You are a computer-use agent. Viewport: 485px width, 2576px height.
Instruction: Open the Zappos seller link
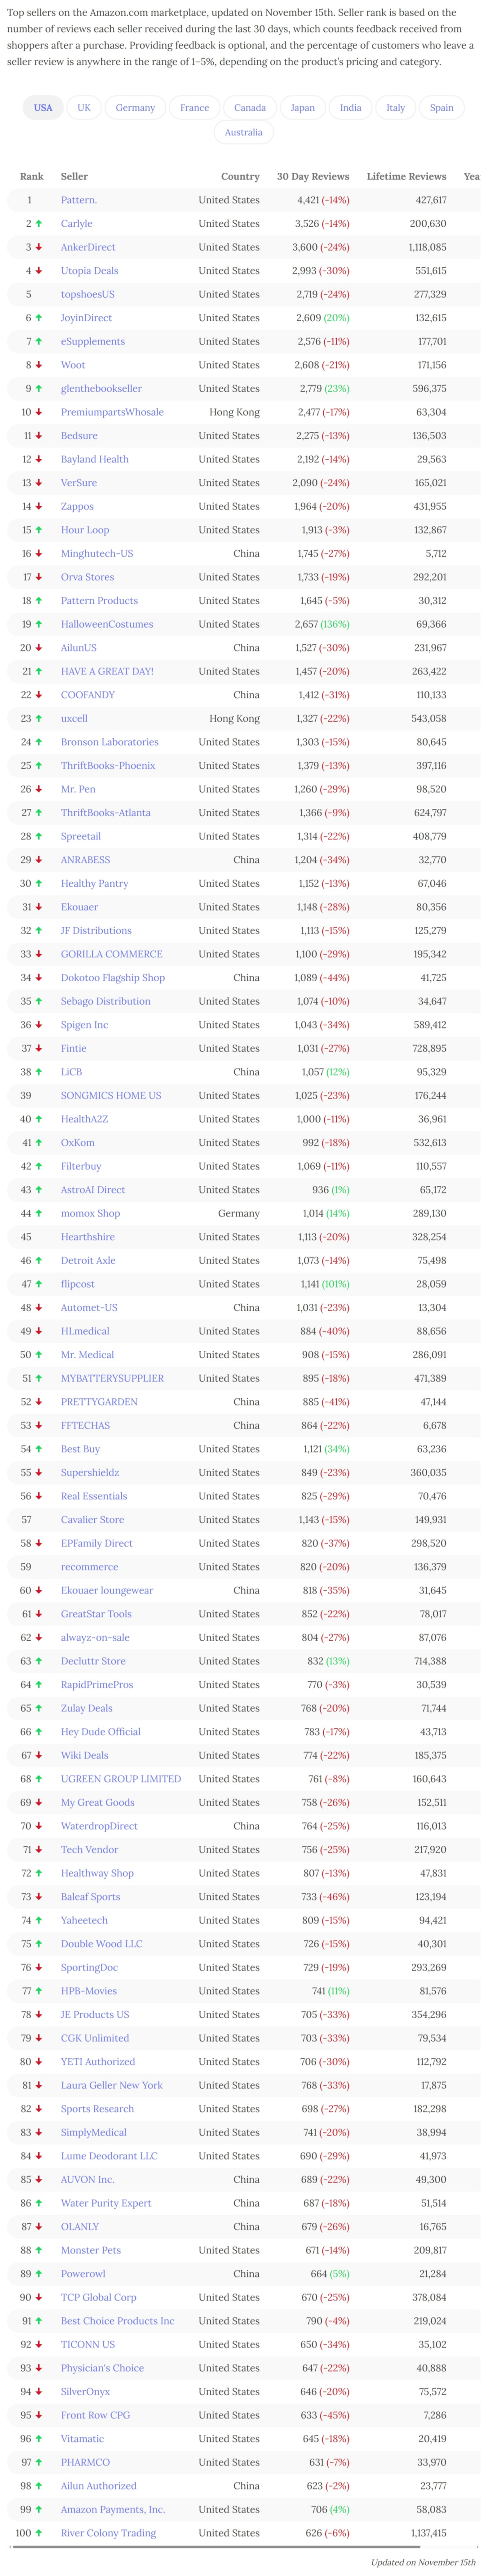pyautogui.click(x=77, y=506)
